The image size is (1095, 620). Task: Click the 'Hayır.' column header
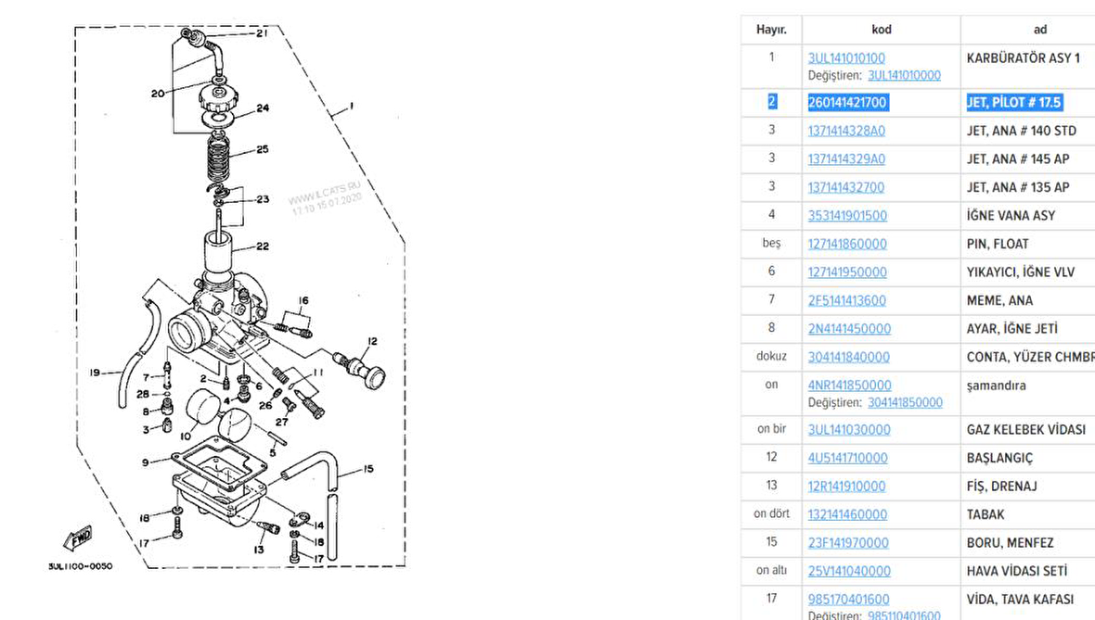[771, 30]
